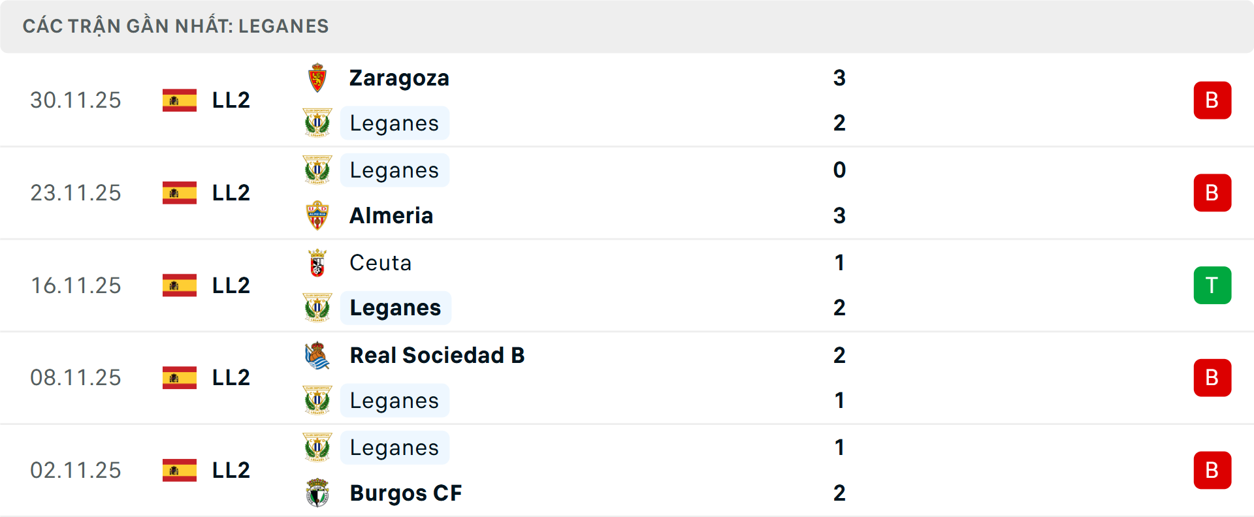1254x517 pixels.
Task: Open the Ceuta team link
Action: [x=380, y=263]
